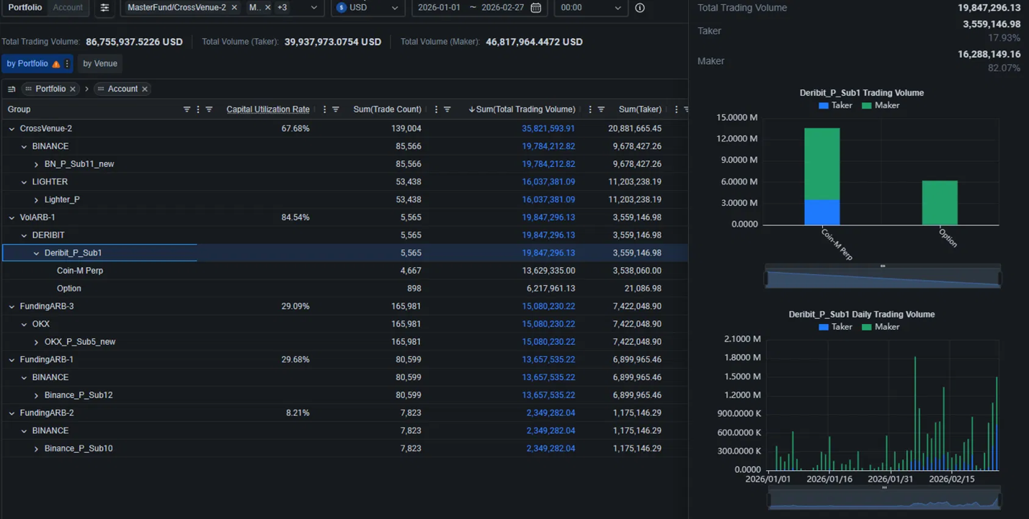Click the warning triangle on by Portfolio

(x=56, y=64)
